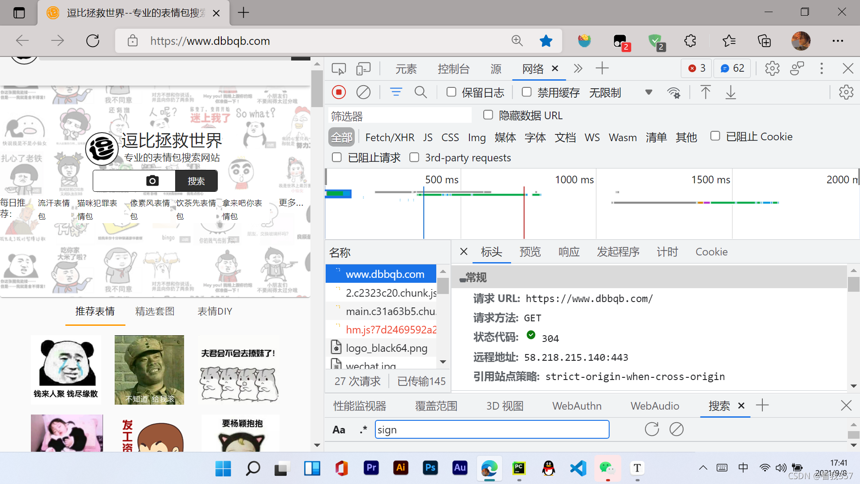The image size is (860, 484).
Task: Enable the 保留日志 checkbox
Action: point(451,92)
